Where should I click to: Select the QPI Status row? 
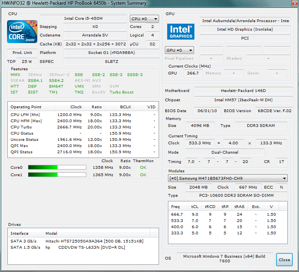(x=83, y=152)
